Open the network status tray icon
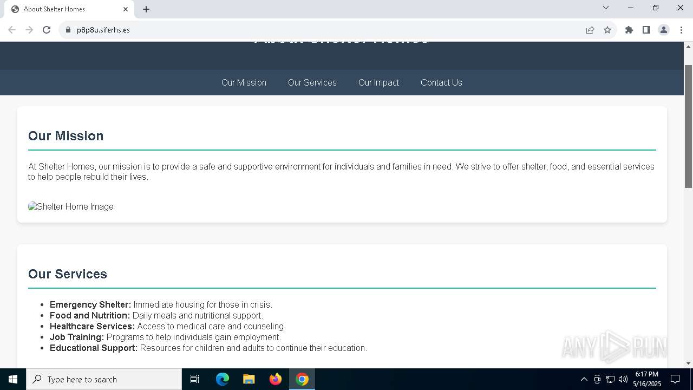 click(x=610, y=379)
